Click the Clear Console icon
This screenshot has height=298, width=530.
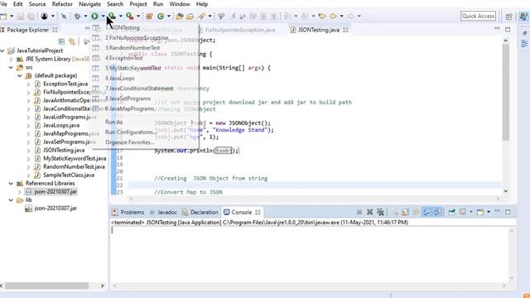point(395,212)
